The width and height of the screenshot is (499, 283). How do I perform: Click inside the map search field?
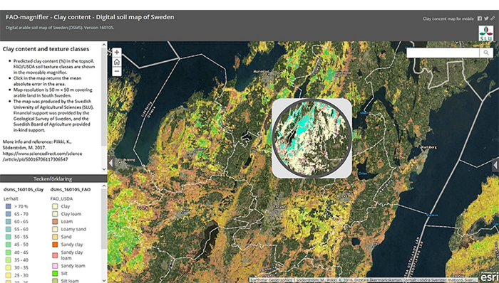coord(443,53)
